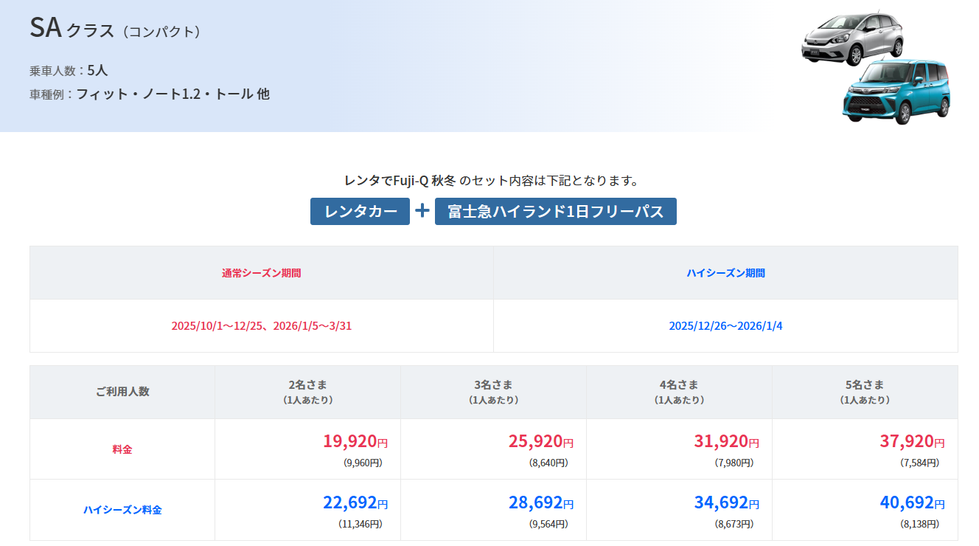This screenshot has height=546, width=979.
Task: Click the 5名さま column header
Action: tap(865, 392)
